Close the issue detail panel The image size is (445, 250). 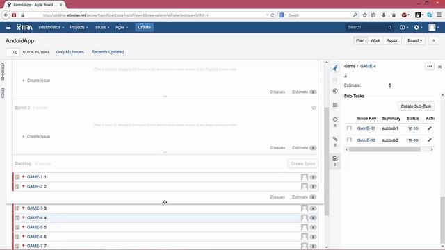439,67
